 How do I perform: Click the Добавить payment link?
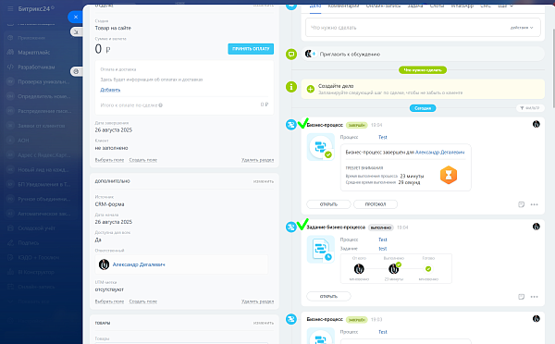pos(110,90)
